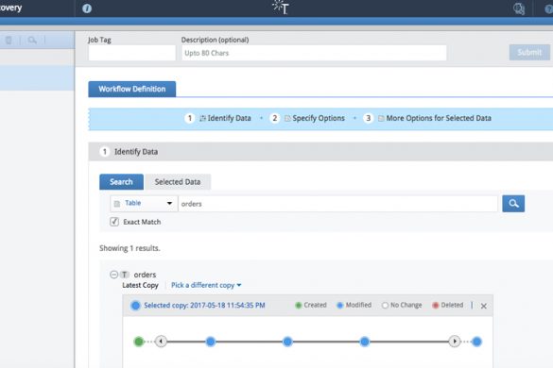Click the Job Tag input field
553x368 pixels.
132,53
